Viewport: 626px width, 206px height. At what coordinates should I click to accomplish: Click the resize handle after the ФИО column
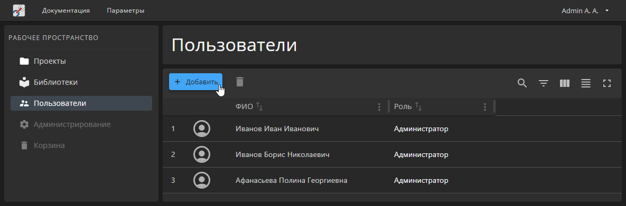(x=389, y=107)
